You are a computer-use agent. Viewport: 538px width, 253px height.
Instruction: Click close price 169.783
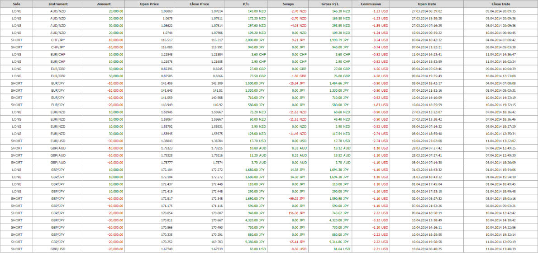point(216,241)
